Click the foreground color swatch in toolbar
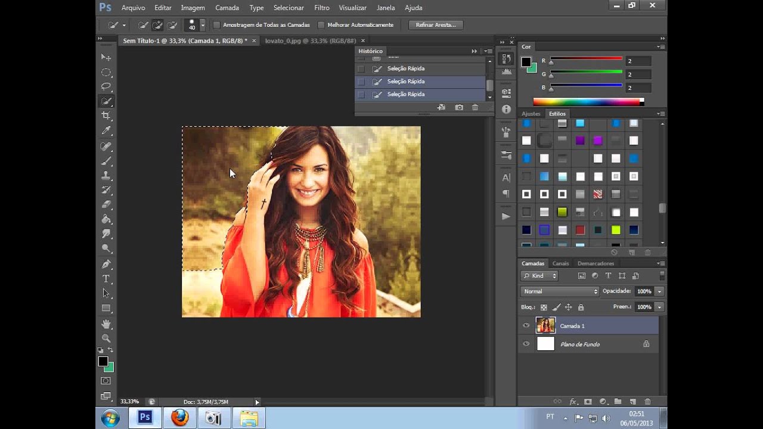The width and height of the screenshot is (763, 429). click(x=103, y=362)
